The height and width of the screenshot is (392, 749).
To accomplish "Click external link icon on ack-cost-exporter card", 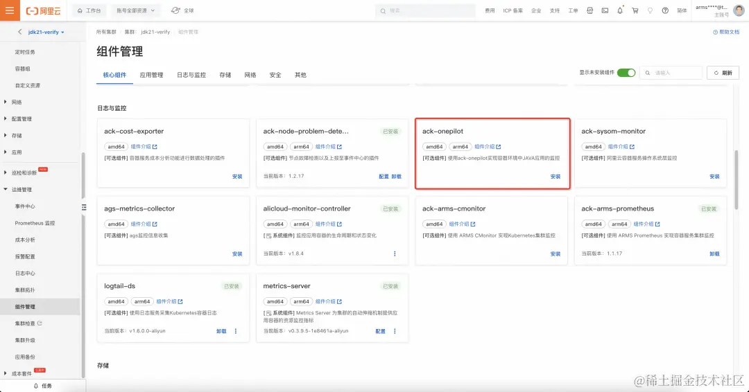I will coord(154,147).
